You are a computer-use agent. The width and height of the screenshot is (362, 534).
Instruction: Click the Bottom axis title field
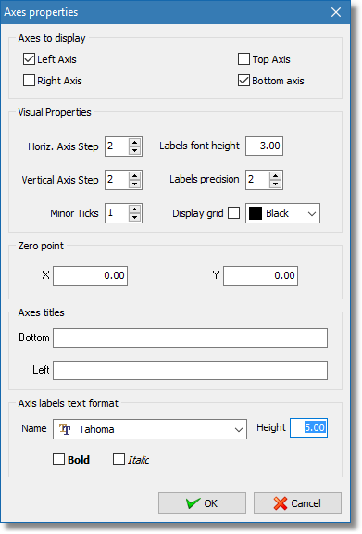click(x=190, y=337)
